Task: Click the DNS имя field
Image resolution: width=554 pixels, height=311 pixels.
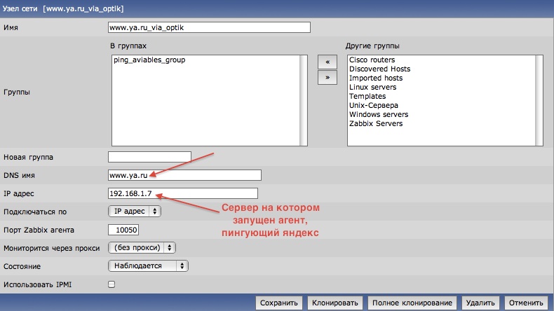Action: click(x=184, y=175)
